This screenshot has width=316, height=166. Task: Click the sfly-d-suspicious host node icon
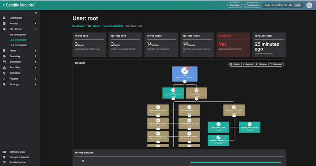pyautogui.click(x=189, y=107)
